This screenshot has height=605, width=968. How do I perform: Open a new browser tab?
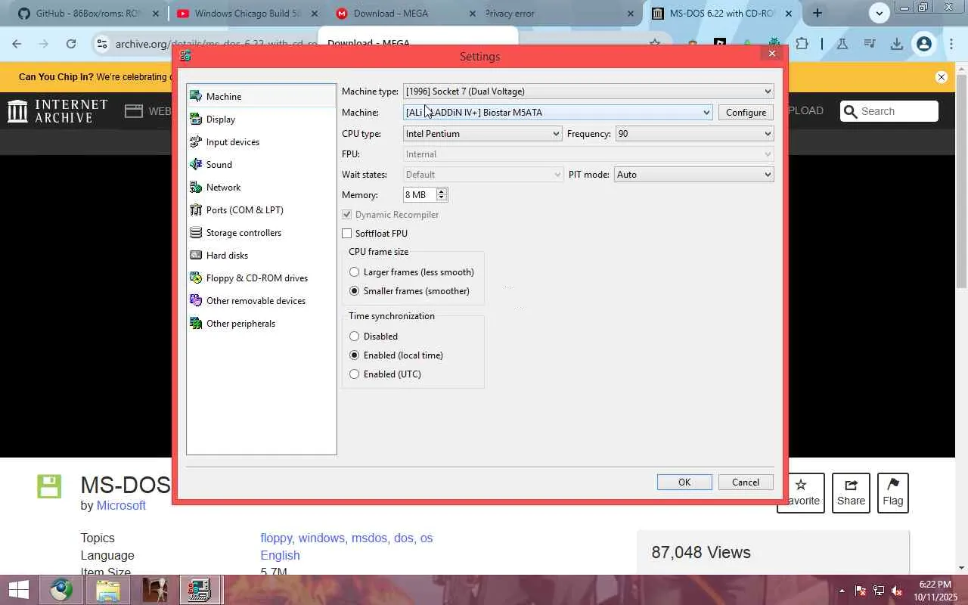click(817, 13)
